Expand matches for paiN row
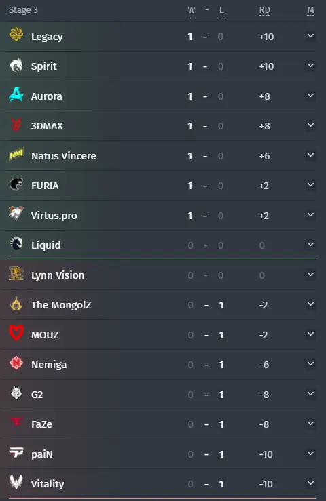The image size is (326, 501). 310,454
